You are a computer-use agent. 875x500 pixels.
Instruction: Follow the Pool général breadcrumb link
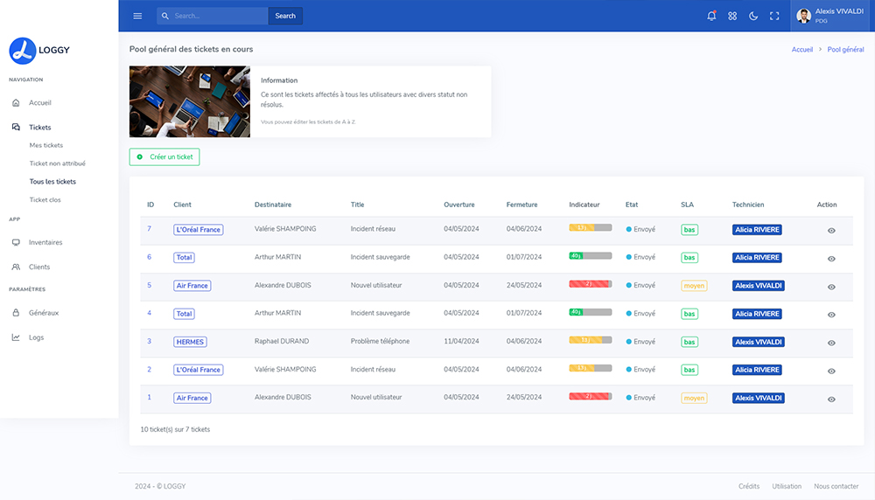pyautogui.click(x=845, y=50)
